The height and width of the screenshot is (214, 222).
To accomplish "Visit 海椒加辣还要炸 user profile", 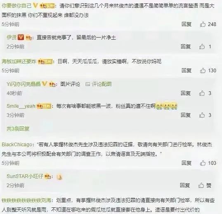I will tap(19, 62).
